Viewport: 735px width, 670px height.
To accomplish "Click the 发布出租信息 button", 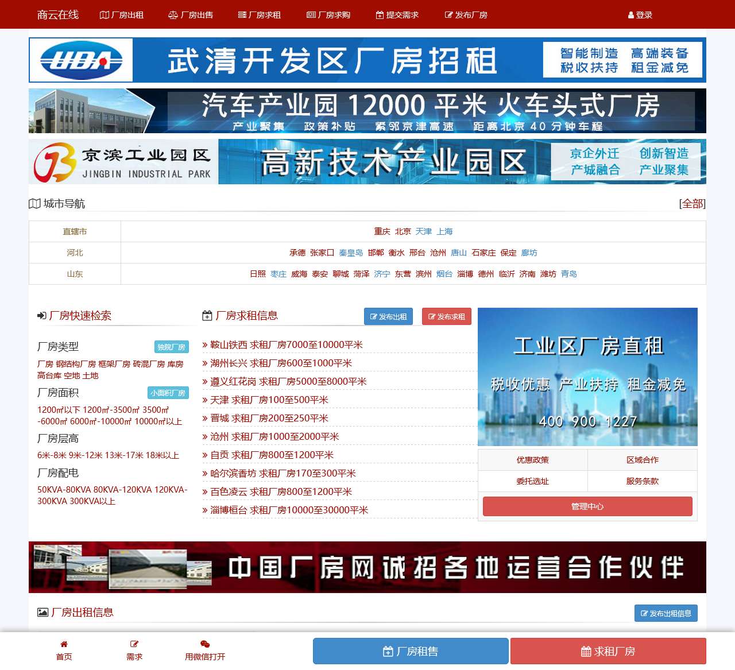I will coord(666,613).
